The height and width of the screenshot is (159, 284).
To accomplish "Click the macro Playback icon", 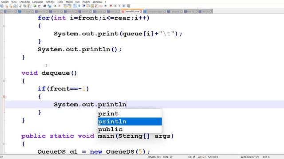I will coord(119,6).
